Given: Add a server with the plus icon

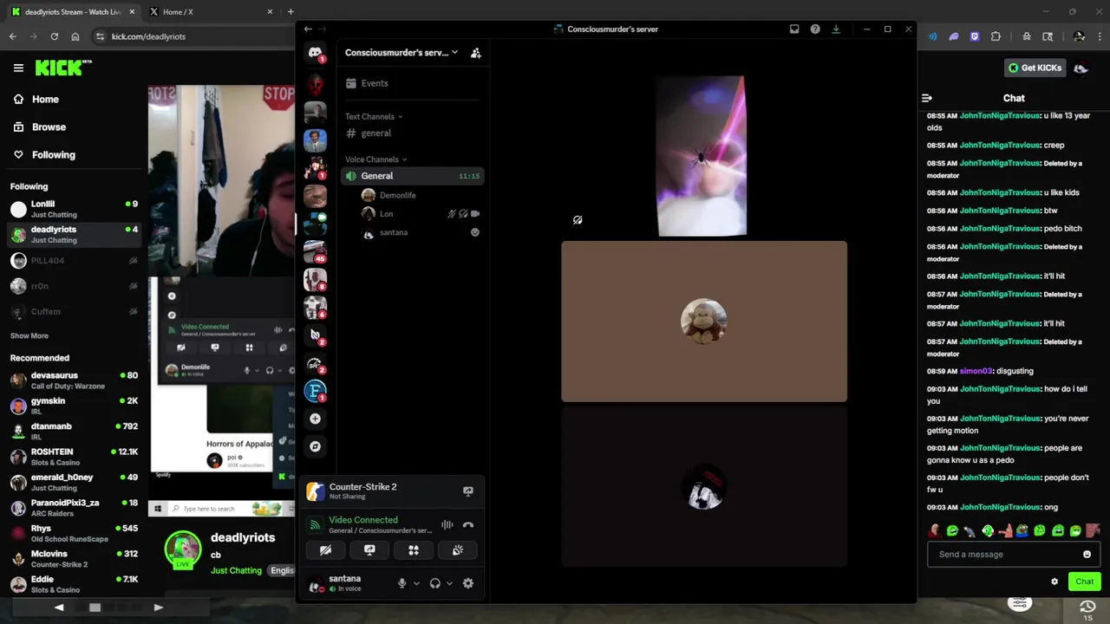Looking at the screenshot, I should pyautogui.click(x=315, y=419).
